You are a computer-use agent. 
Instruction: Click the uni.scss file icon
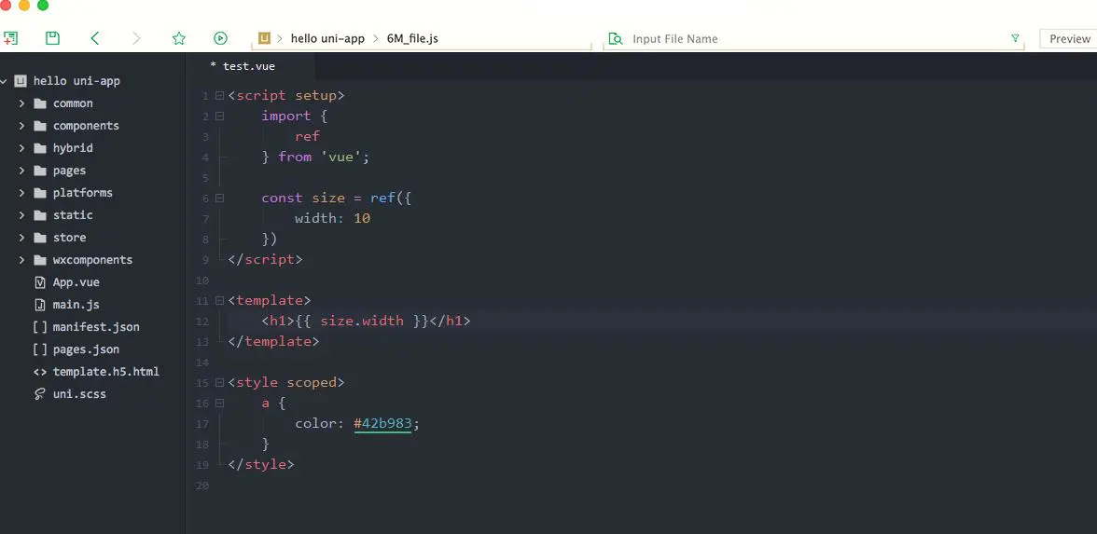pos(40,394)
